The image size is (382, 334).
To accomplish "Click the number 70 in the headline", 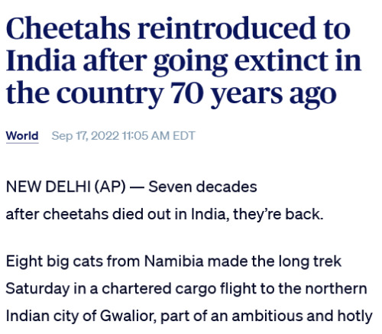I will [x=187, y=93].
